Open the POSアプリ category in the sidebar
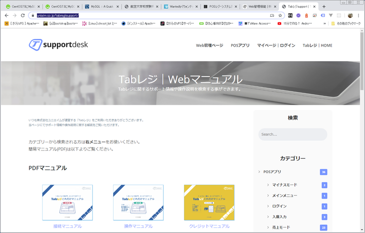365x233 pixels. click(x=272, y=172)
